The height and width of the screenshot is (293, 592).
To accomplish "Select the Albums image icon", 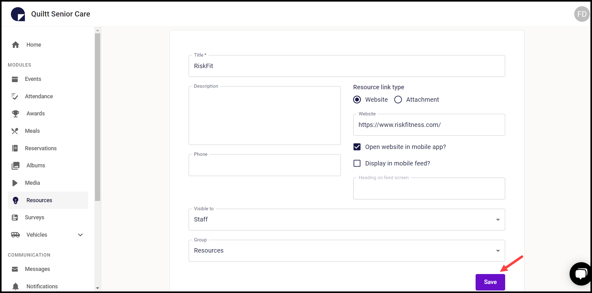I will tap(15, 165).
